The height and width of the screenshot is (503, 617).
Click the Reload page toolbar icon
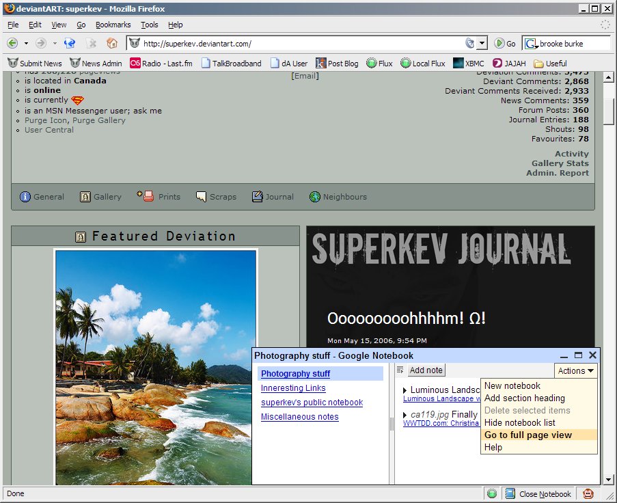70,43
